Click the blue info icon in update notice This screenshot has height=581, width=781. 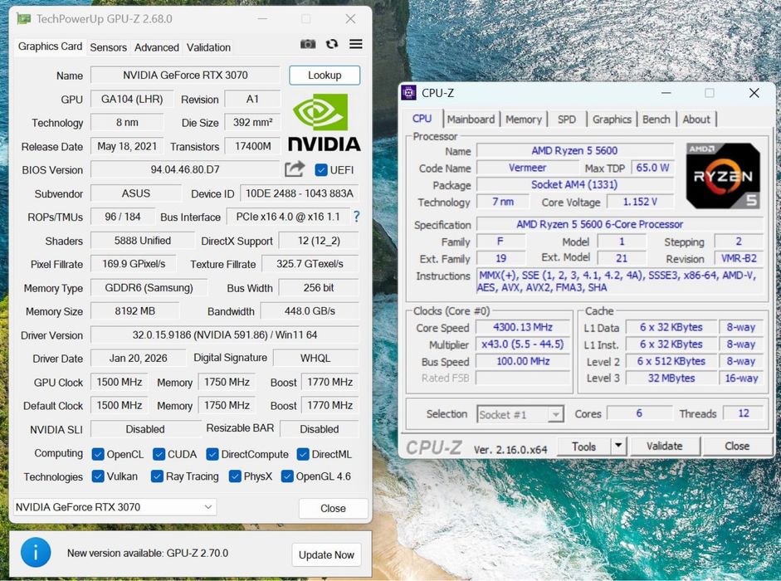pos(36,552)
